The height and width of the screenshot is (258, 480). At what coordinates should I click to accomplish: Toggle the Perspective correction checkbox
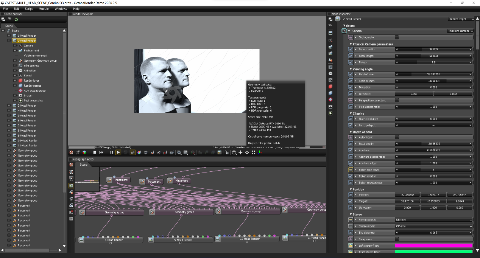point(397,100)
